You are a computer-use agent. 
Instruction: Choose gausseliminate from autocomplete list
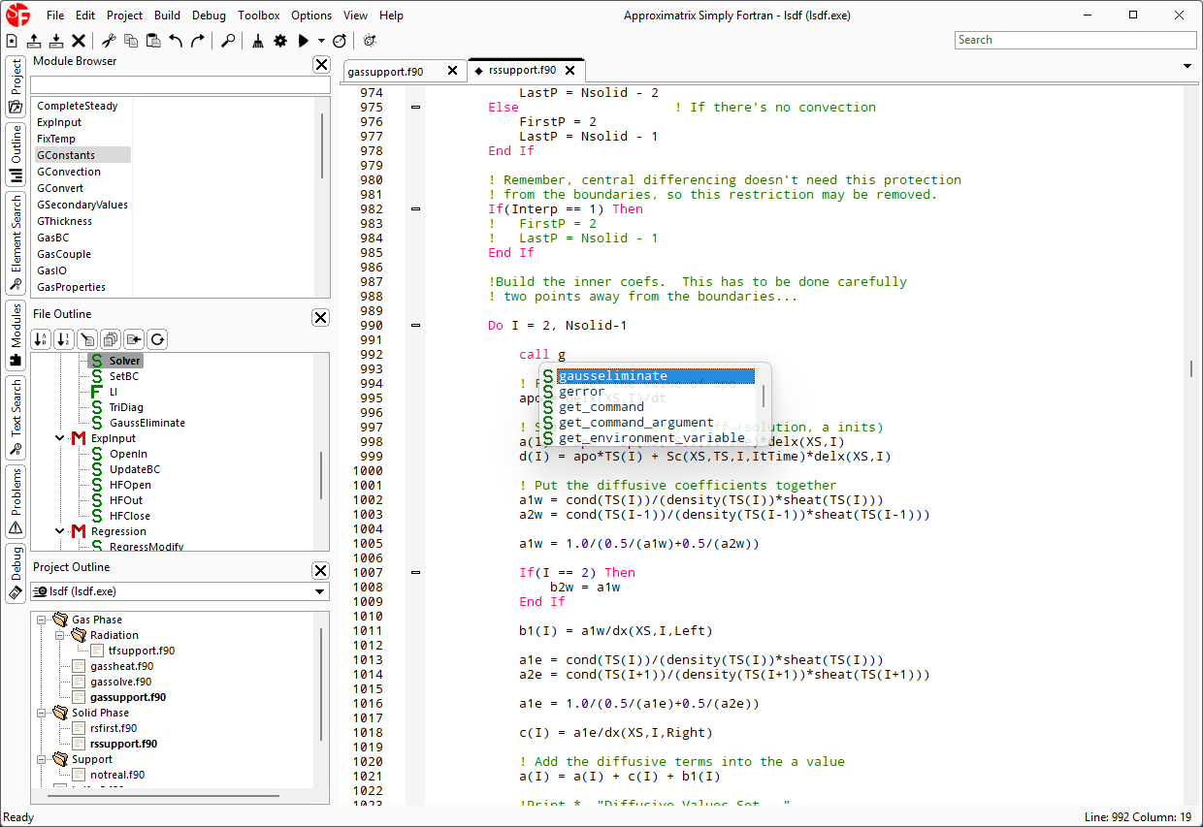[x=656, y=376]
